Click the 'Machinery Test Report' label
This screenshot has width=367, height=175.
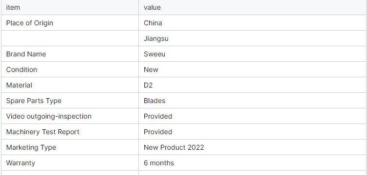[42, 132]
